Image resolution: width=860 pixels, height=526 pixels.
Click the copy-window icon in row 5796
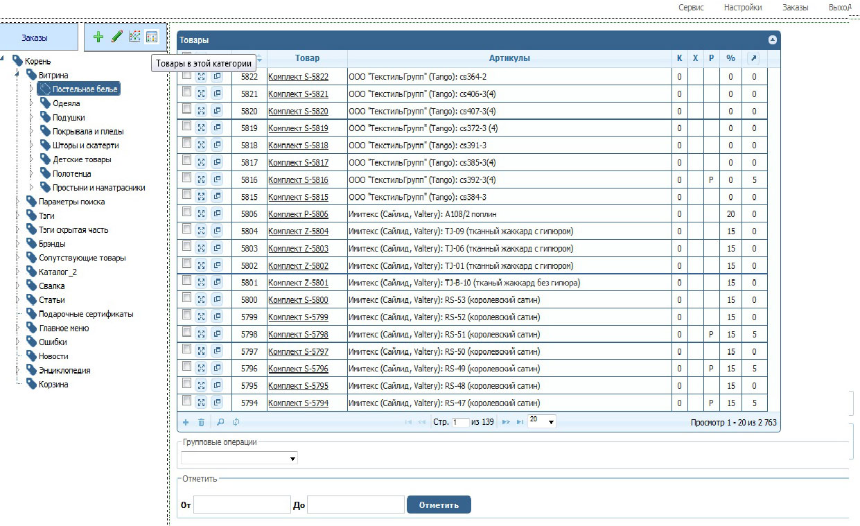217,368
